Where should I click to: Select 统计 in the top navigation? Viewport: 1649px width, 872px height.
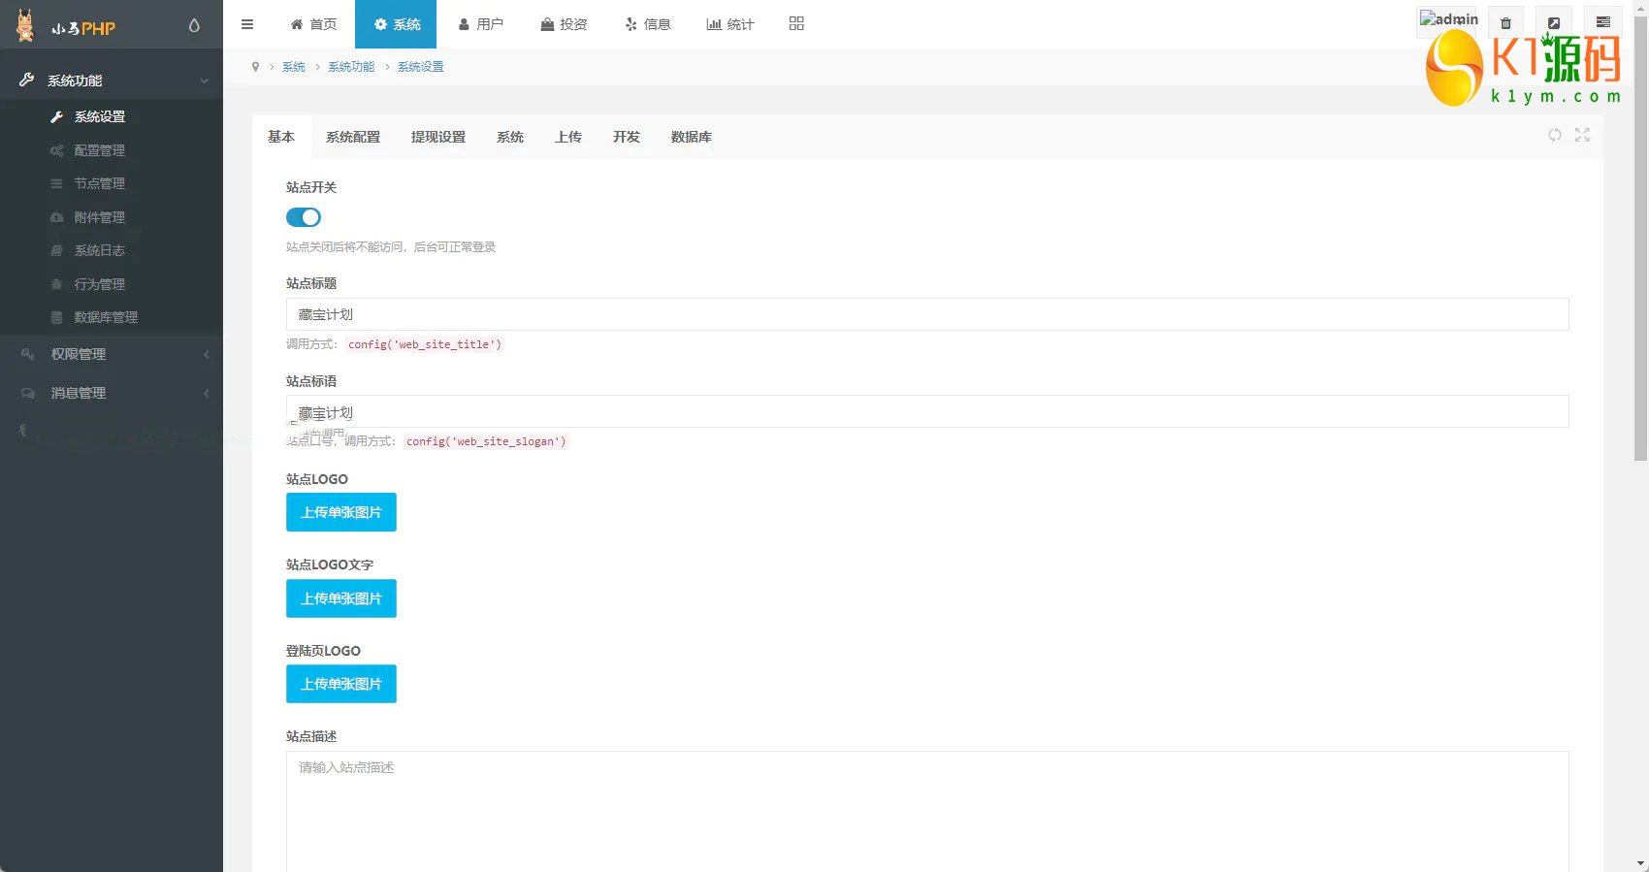[730, 24]
